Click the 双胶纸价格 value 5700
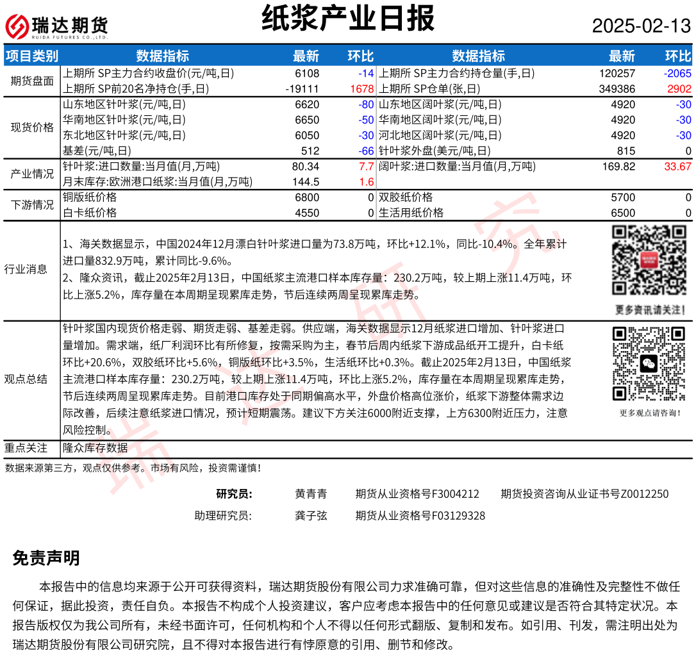Viewport: 696px width, 653px height. pos(623,197)
